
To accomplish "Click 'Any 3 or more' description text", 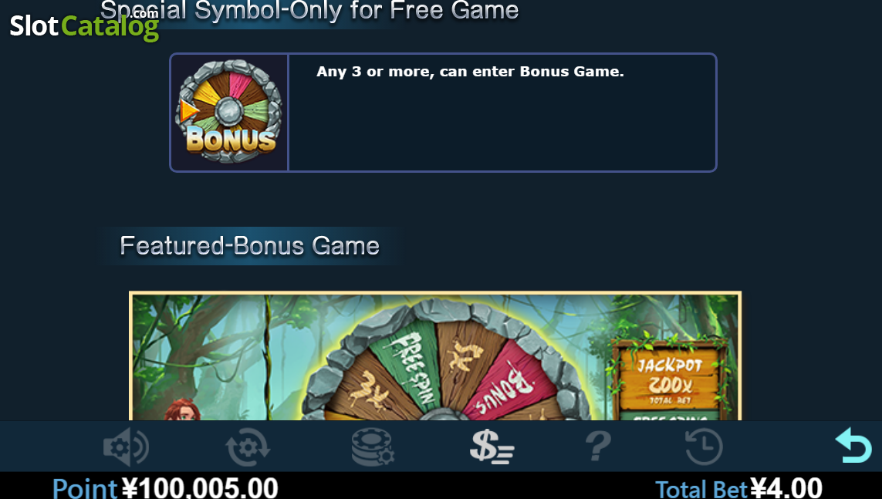I will click(x=470, y=72).
